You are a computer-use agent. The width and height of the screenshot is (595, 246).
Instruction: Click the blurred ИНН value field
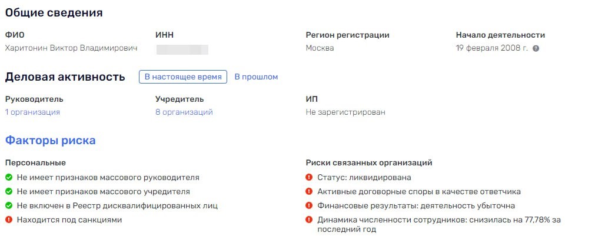[x=182, y=48]
